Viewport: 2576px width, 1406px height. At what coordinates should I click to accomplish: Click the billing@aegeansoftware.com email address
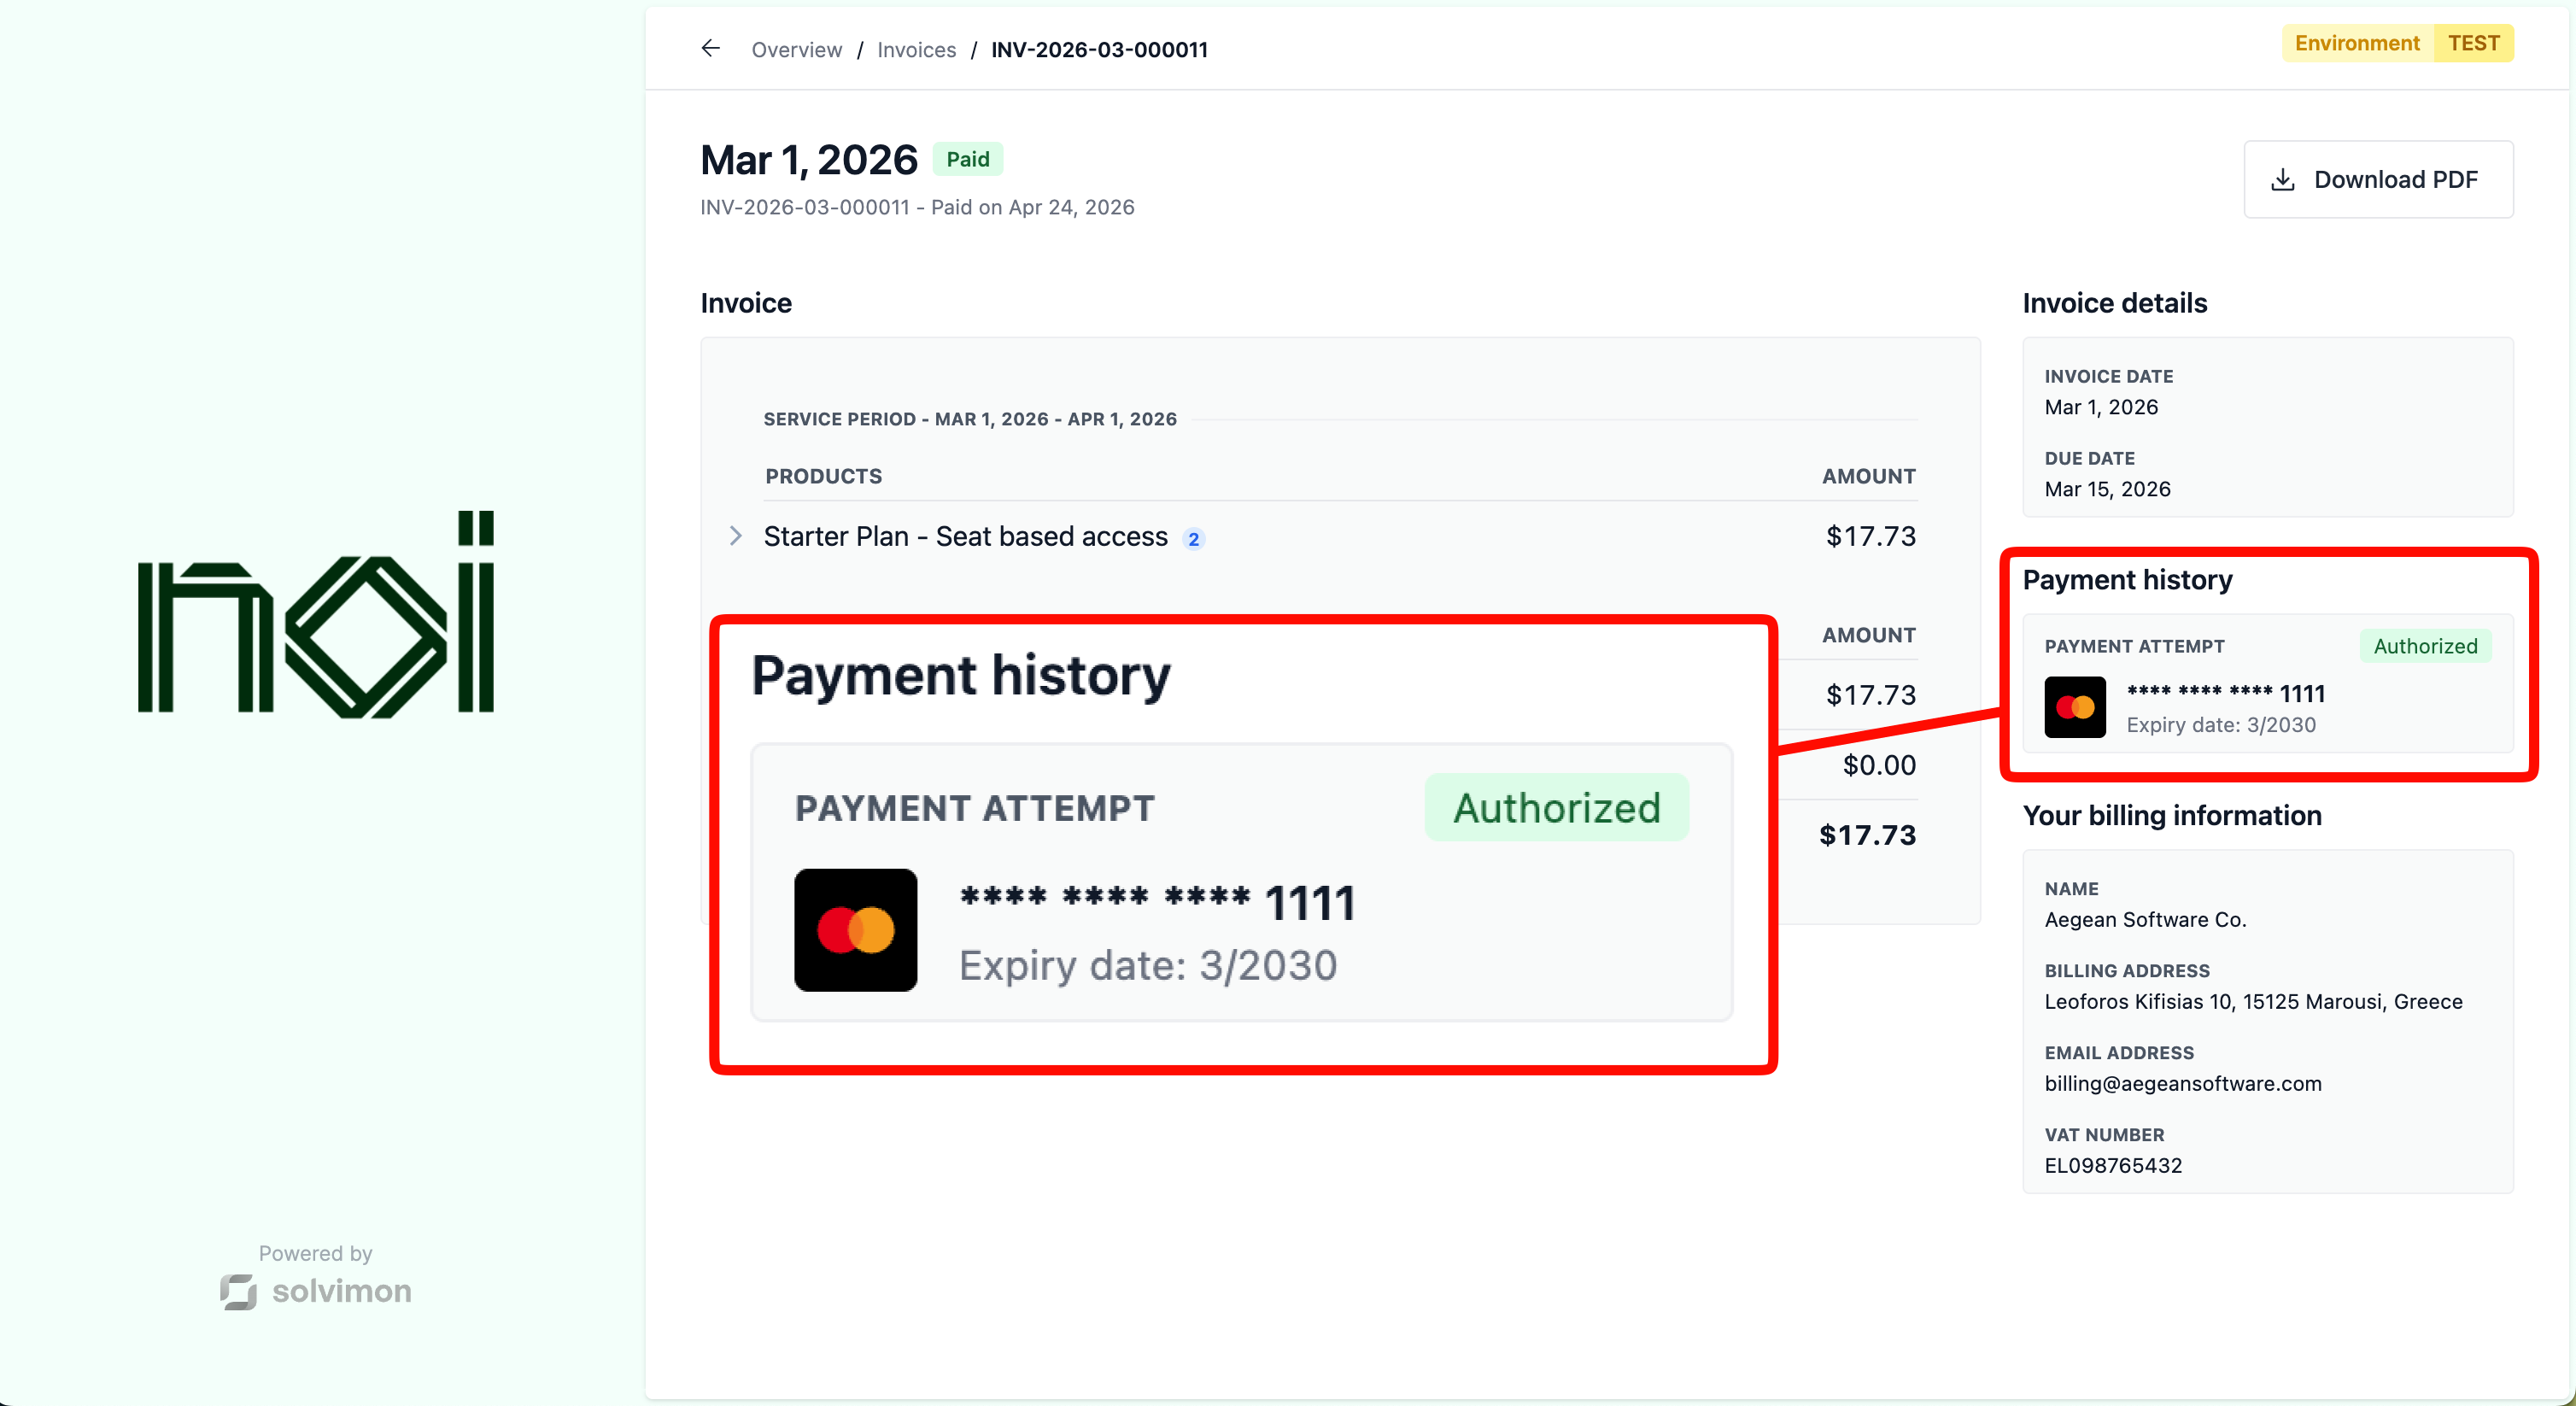2183,1083
